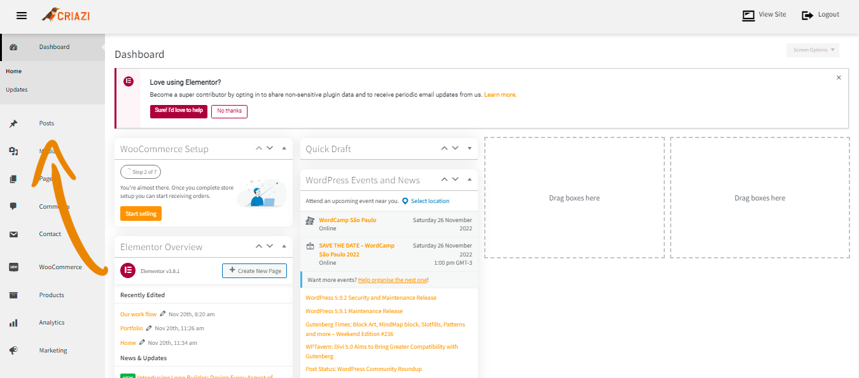
Task: Click the Logout arrow icon
Action: coord(807,15)
